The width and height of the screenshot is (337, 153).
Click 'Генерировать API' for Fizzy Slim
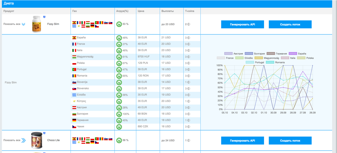pos(242,24)
